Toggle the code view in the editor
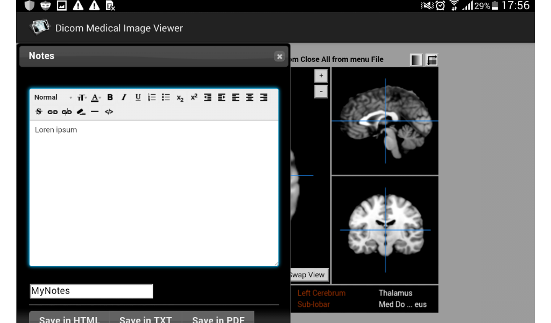This screenshot has width=551, height=323. [109, 111]
